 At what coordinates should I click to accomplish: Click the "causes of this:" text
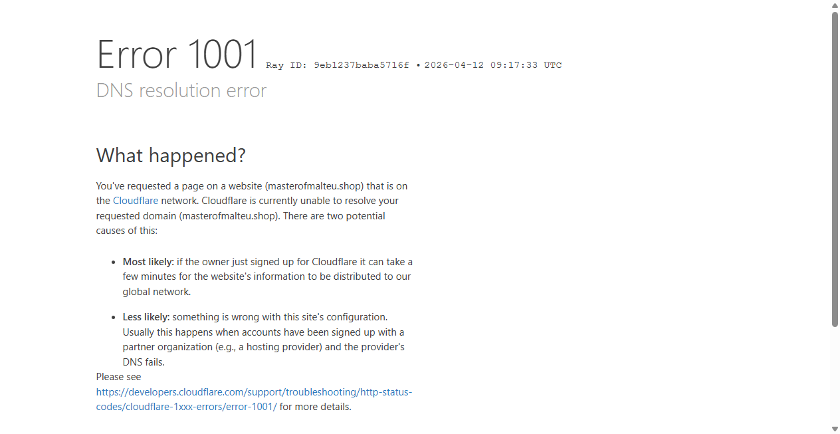(x=127, y=231)
